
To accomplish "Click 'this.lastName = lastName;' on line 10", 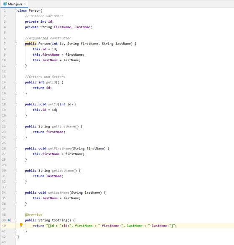I will point(57,60).
